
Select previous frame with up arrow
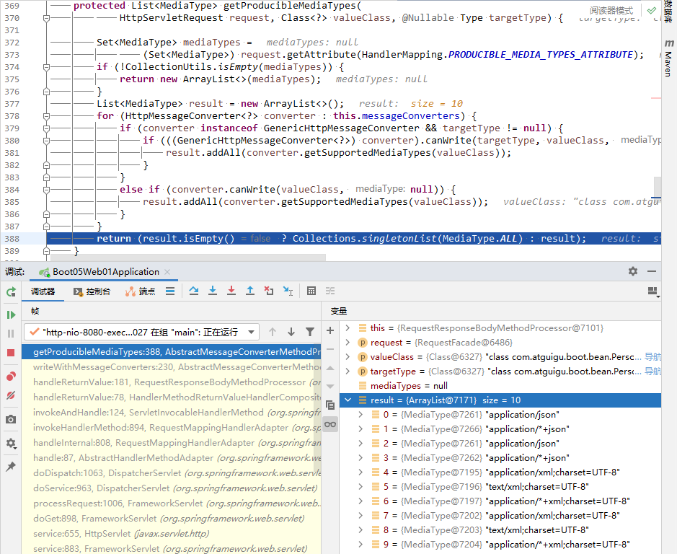(x=273, y=332)
